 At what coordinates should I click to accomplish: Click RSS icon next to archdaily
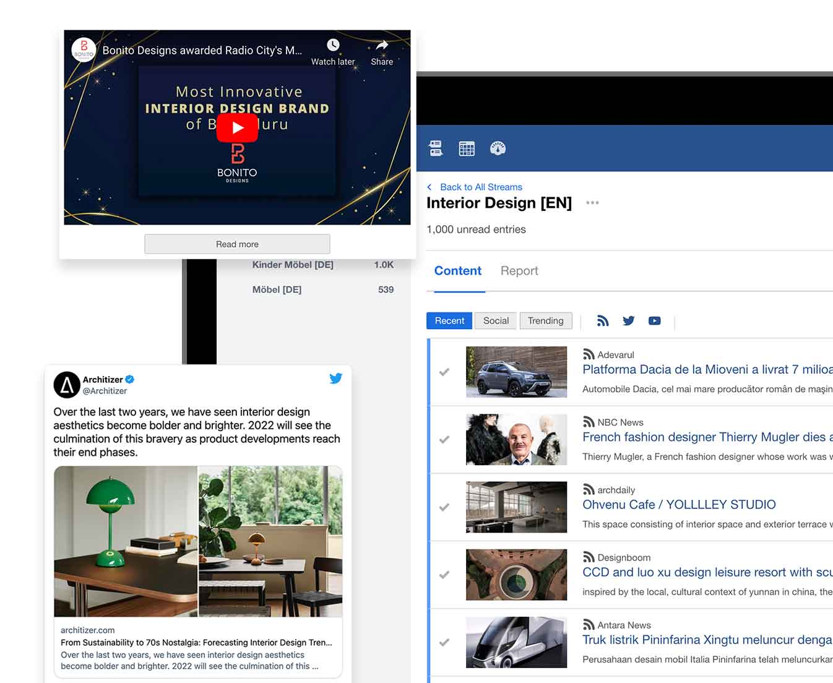tap(589, 489)
